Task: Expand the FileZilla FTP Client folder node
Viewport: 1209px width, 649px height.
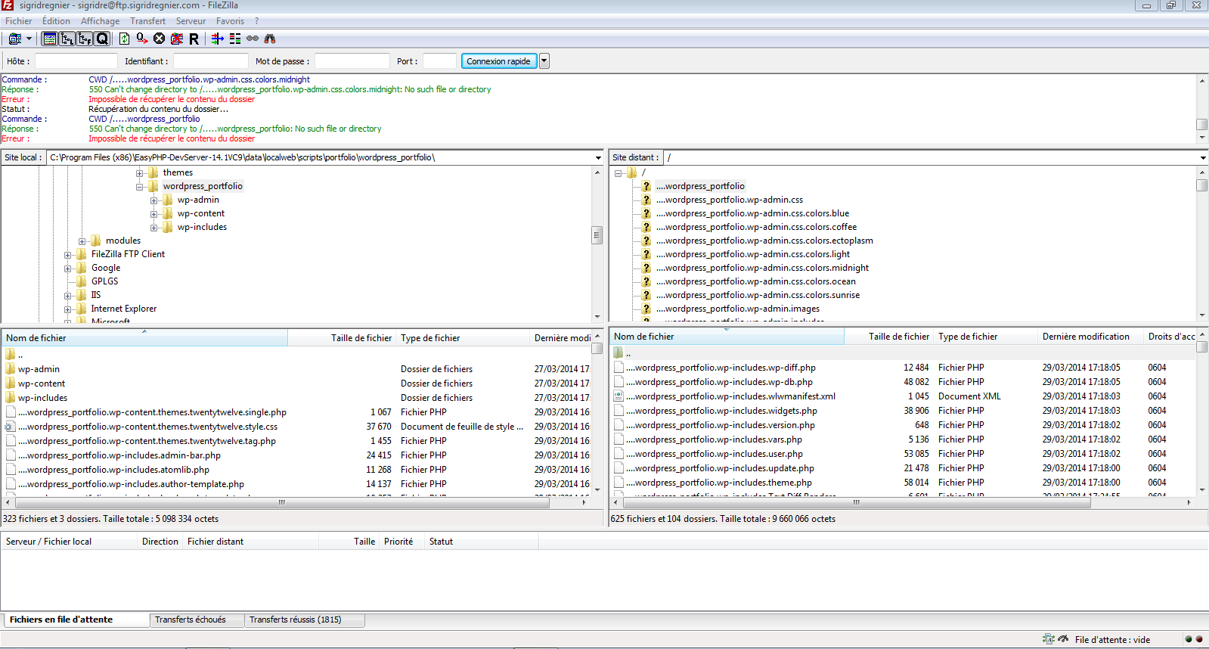Action: 68,255
